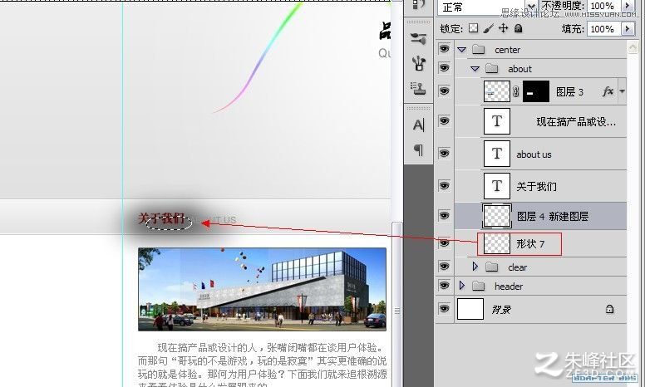Image resolution: width=645 pixels, height=387 pixels.
Task: Hide the 背景 layer
Action: pyautogui.click(x=444, y=308)
